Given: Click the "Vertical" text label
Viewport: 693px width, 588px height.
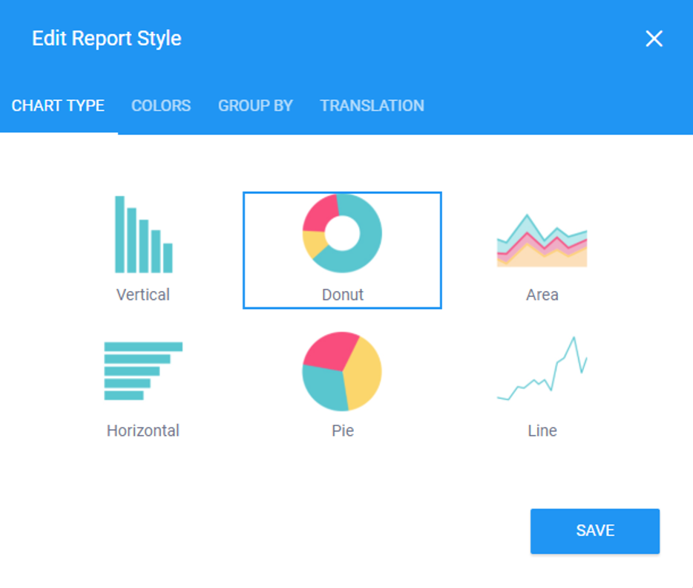Looking at the screenshot, I should (143, 295).
